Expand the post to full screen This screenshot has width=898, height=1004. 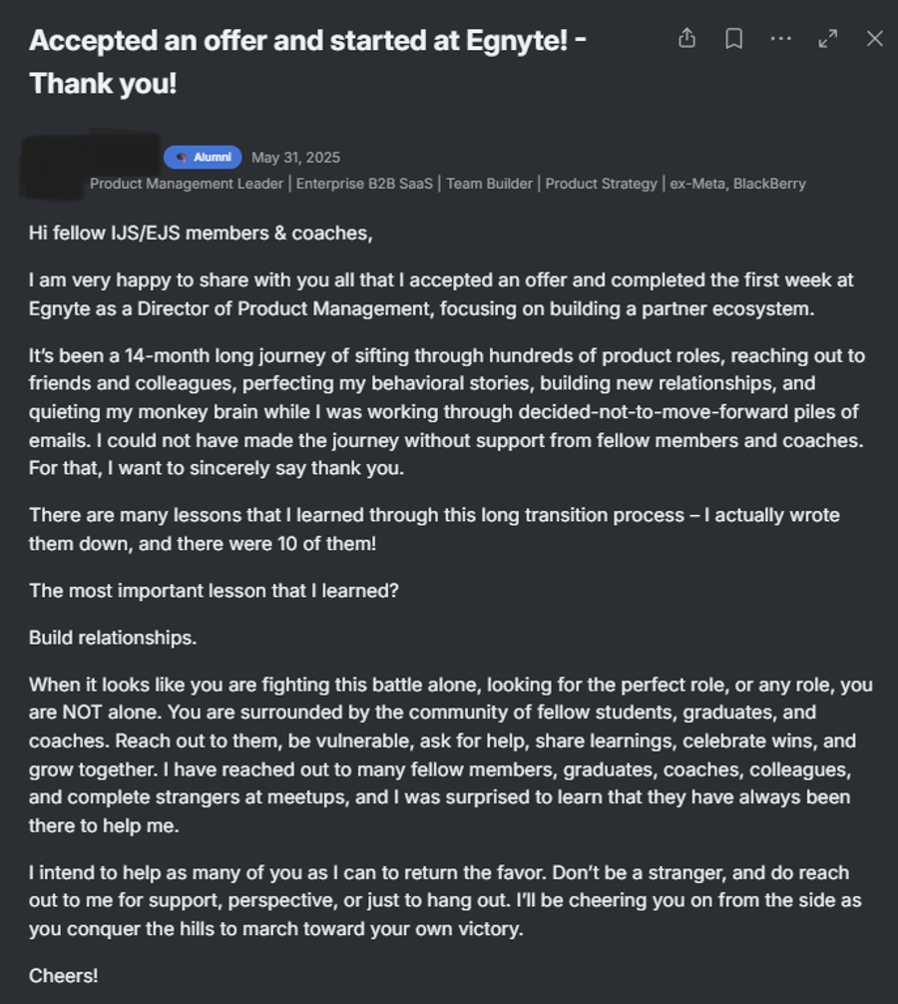pos(827,38)
